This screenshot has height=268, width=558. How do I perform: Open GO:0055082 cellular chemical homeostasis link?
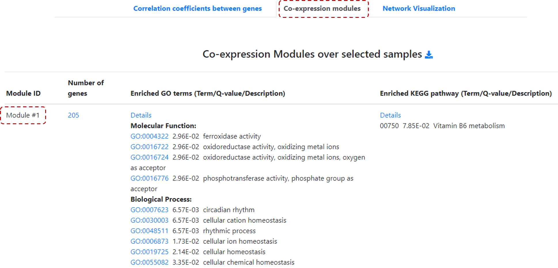[149, 262]
